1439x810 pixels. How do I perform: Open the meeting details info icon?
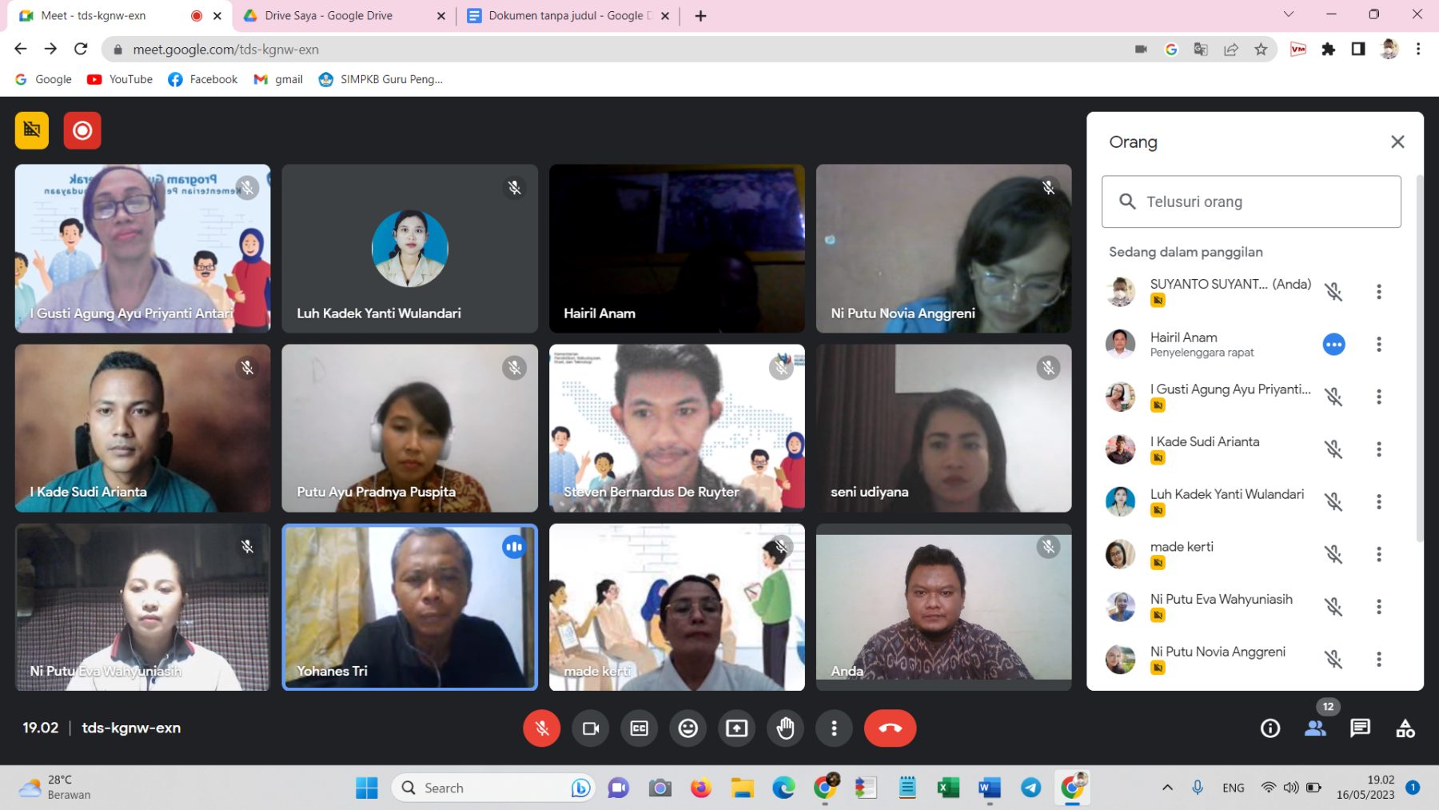pos(1270,728)
